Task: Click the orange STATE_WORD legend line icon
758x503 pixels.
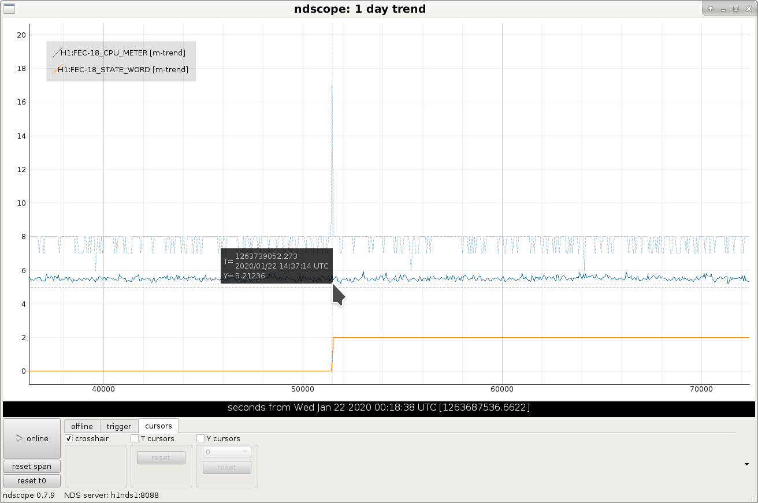Action: 56,70
